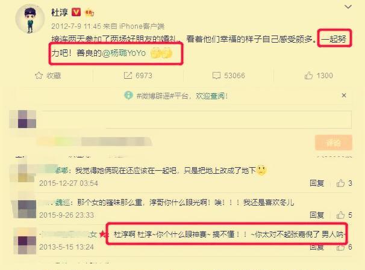Click the orange 评论 submit button

point(333,143)
